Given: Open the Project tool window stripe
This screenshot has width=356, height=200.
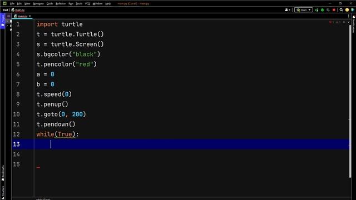Looking at the screenshot, I should click(2, 21).
